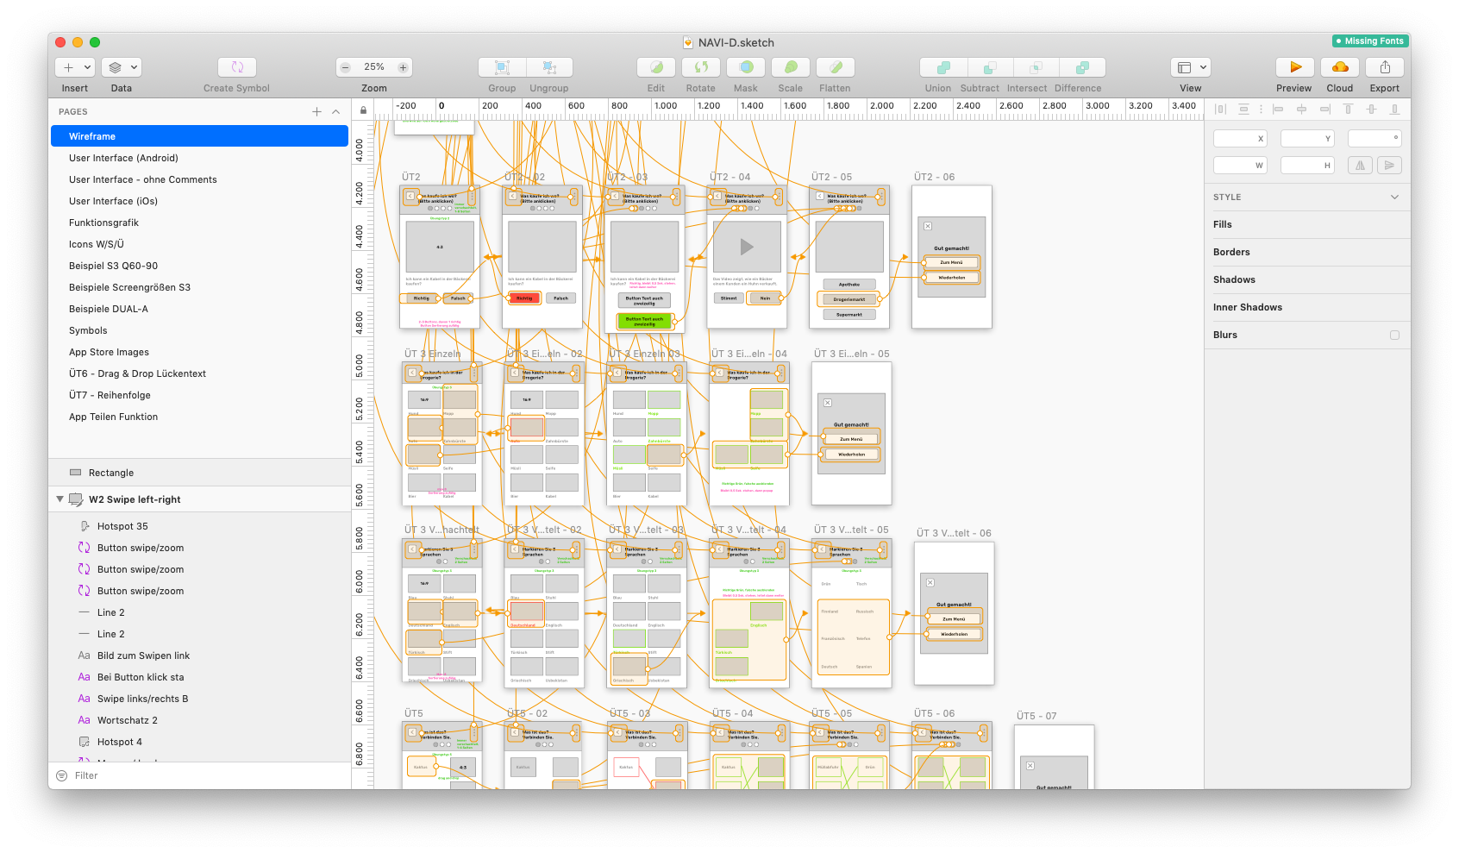Select the Wortschatz 2 text layer
This screenshot has width=1459, height=853.
coord(199,720)
